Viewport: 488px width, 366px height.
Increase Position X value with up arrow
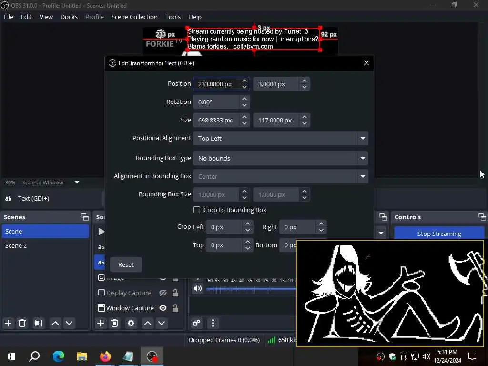pos(244,81)
